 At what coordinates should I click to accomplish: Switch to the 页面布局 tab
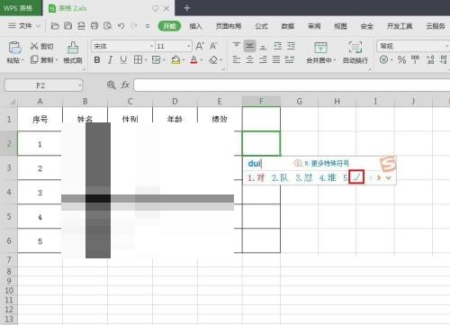[229, 26]
